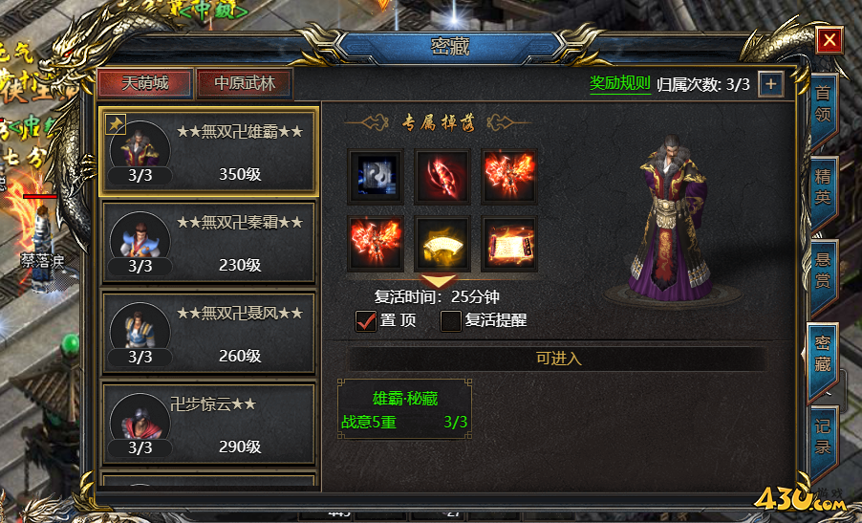Viewport: 862px width, 523px height.
Task: Switch to the 中原武林 tab
Action: click(x=245, y=83)
